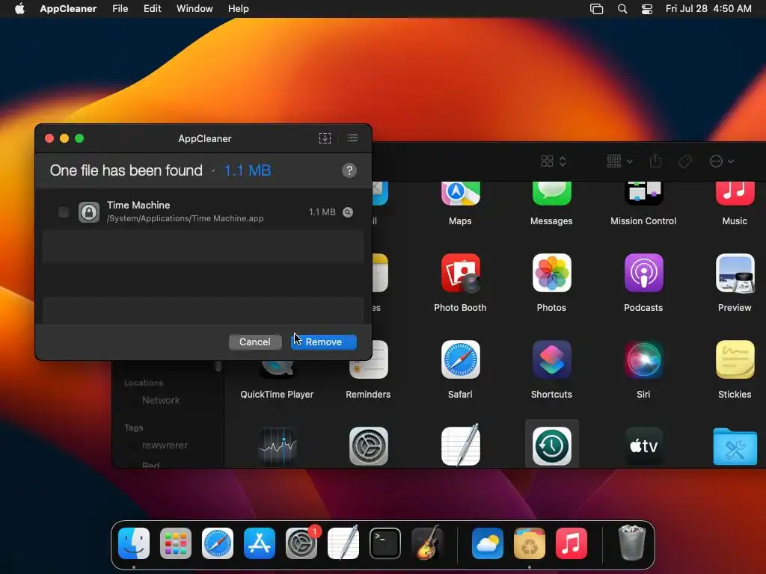The width and height of the screenshot is (766, 574).
Task: Select TextEdit in the Finder window
Action: 460,445
